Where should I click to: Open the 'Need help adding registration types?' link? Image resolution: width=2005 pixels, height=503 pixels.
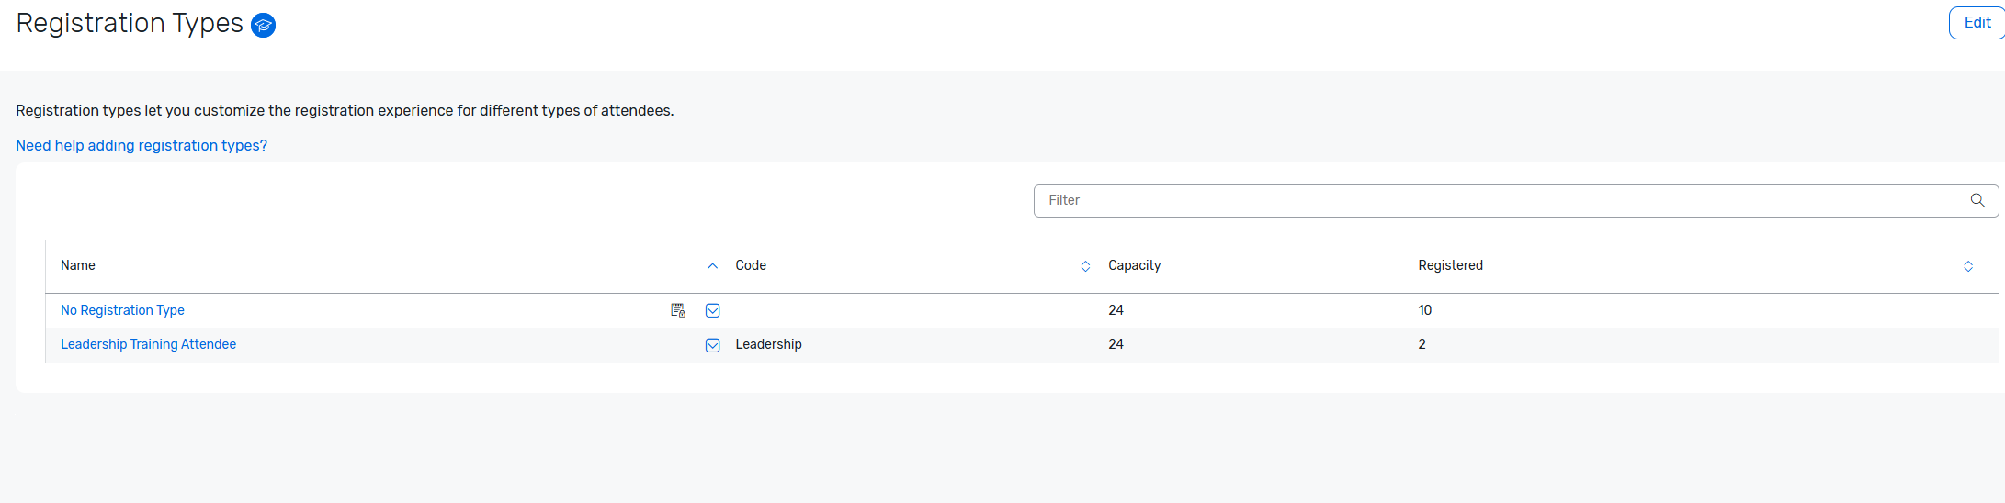142,145
